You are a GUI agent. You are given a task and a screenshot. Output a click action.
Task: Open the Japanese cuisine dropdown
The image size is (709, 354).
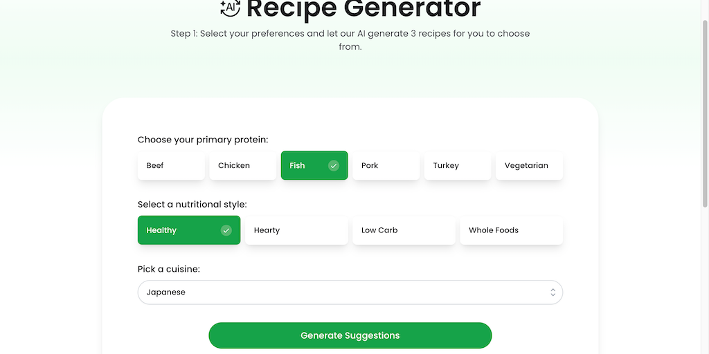point(339,292)
